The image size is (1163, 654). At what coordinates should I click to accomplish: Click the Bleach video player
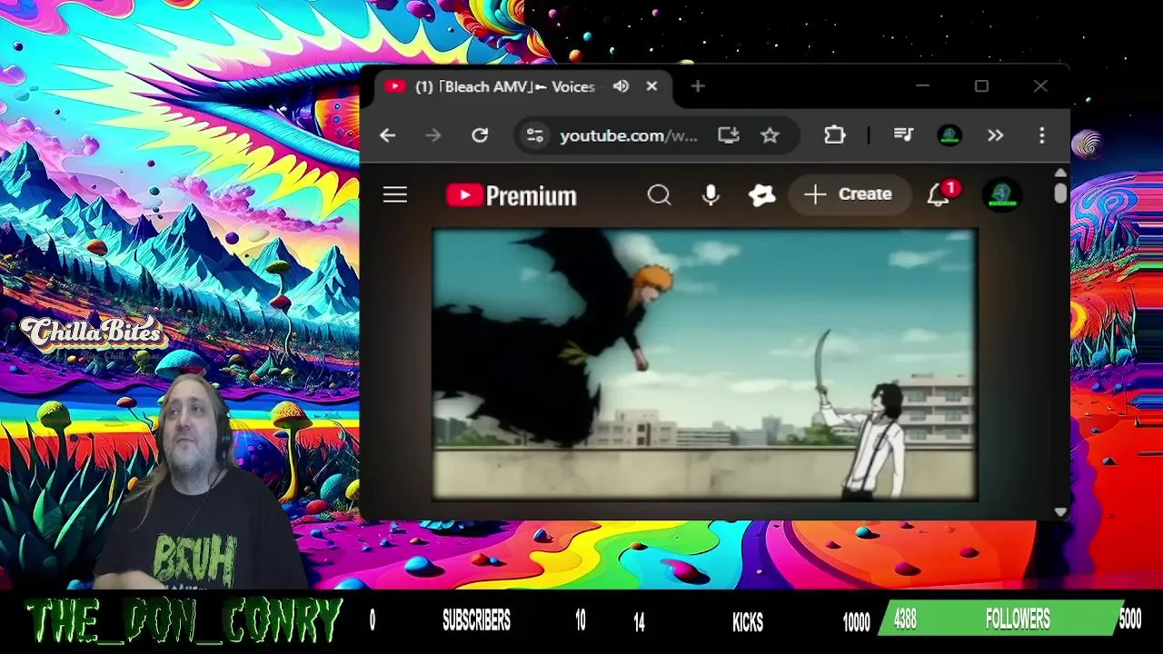coord(705,364)
